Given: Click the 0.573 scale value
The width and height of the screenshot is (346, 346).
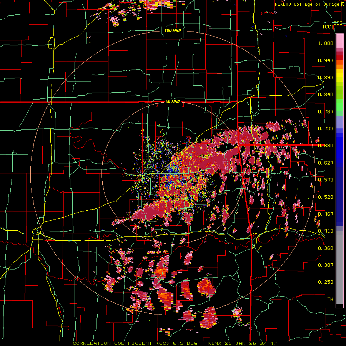Looking at the screenshot, I should click(x=326, y=180).
